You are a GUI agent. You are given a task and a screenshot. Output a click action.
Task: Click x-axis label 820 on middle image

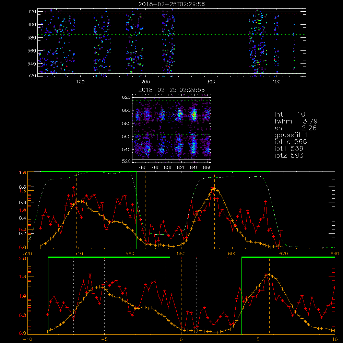181,168
